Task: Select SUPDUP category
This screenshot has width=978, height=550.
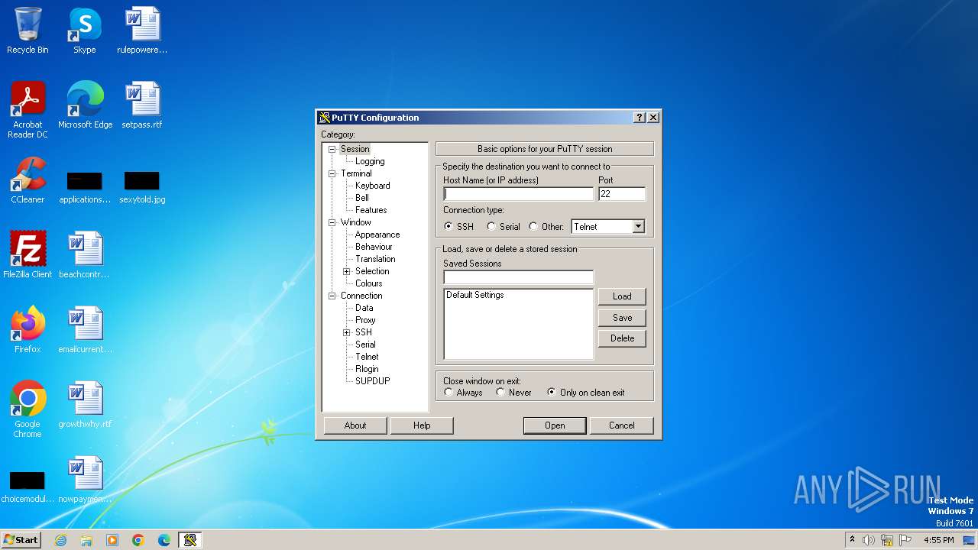Action: [x=373, y=381]
